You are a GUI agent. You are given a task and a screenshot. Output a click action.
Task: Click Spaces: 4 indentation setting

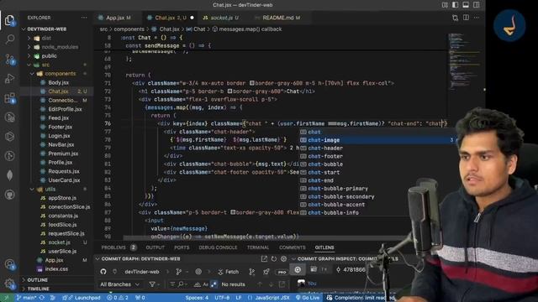click(x=197, y=298)
